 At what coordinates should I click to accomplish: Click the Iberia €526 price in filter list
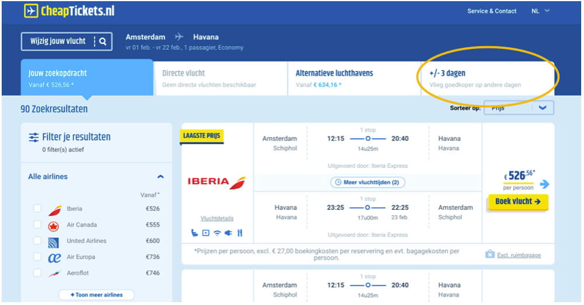point(152,209)
